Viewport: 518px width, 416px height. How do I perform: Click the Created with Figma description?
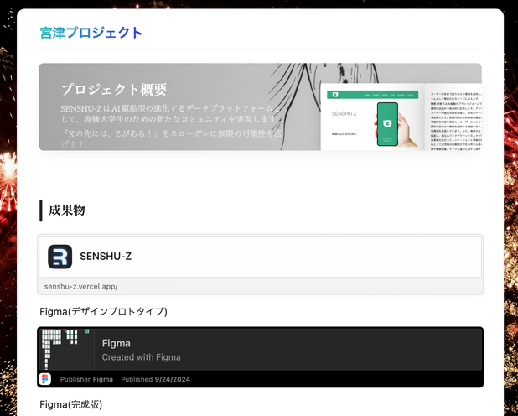click(x=142, y=357)
